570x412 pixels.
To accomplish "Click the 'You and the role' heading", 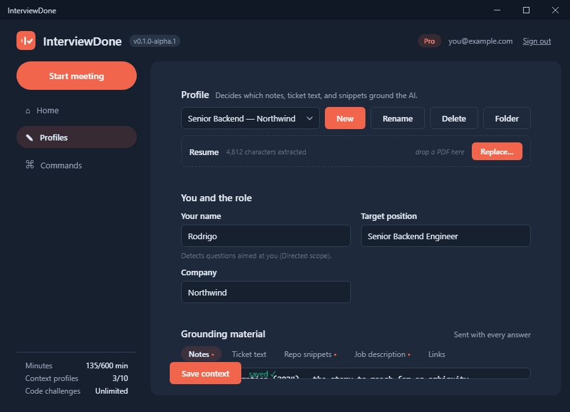I will click(x=217, y=197).
